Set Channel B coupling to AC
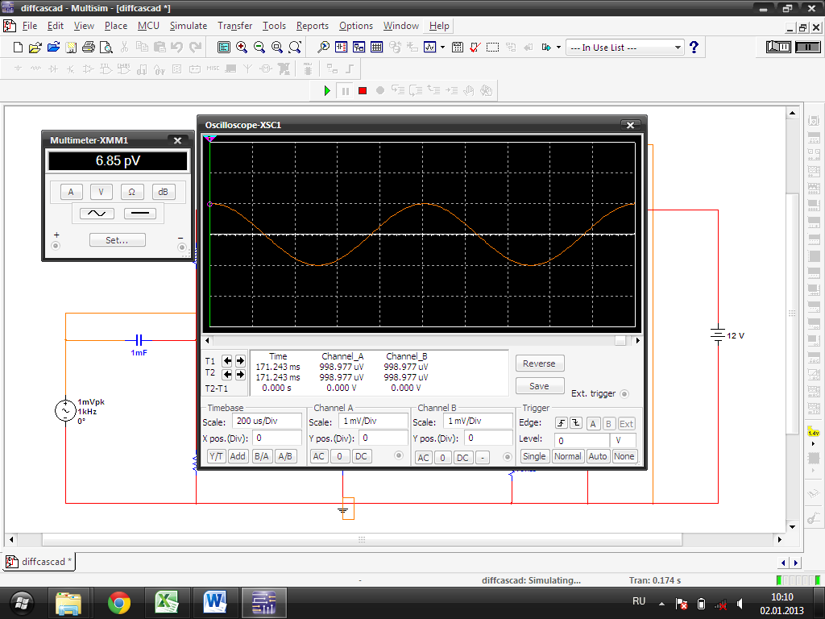The image size is (825, 619). tap(424, 458)
